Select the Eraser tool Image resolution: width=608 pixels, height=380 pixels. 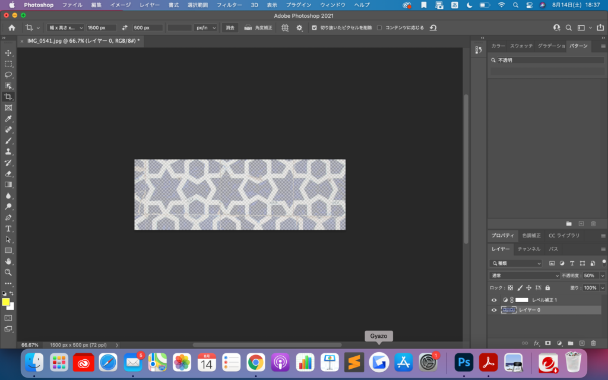tap(8, 173)
